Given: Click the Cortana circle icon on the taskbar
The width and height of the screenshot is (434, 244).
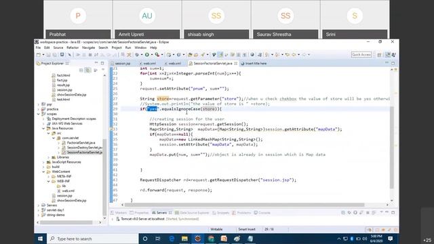Looking at the screenshot, I should (x=145, y=239).
